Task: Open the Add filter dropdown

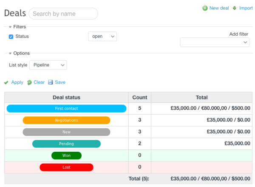Action: (x=215, y=42)
